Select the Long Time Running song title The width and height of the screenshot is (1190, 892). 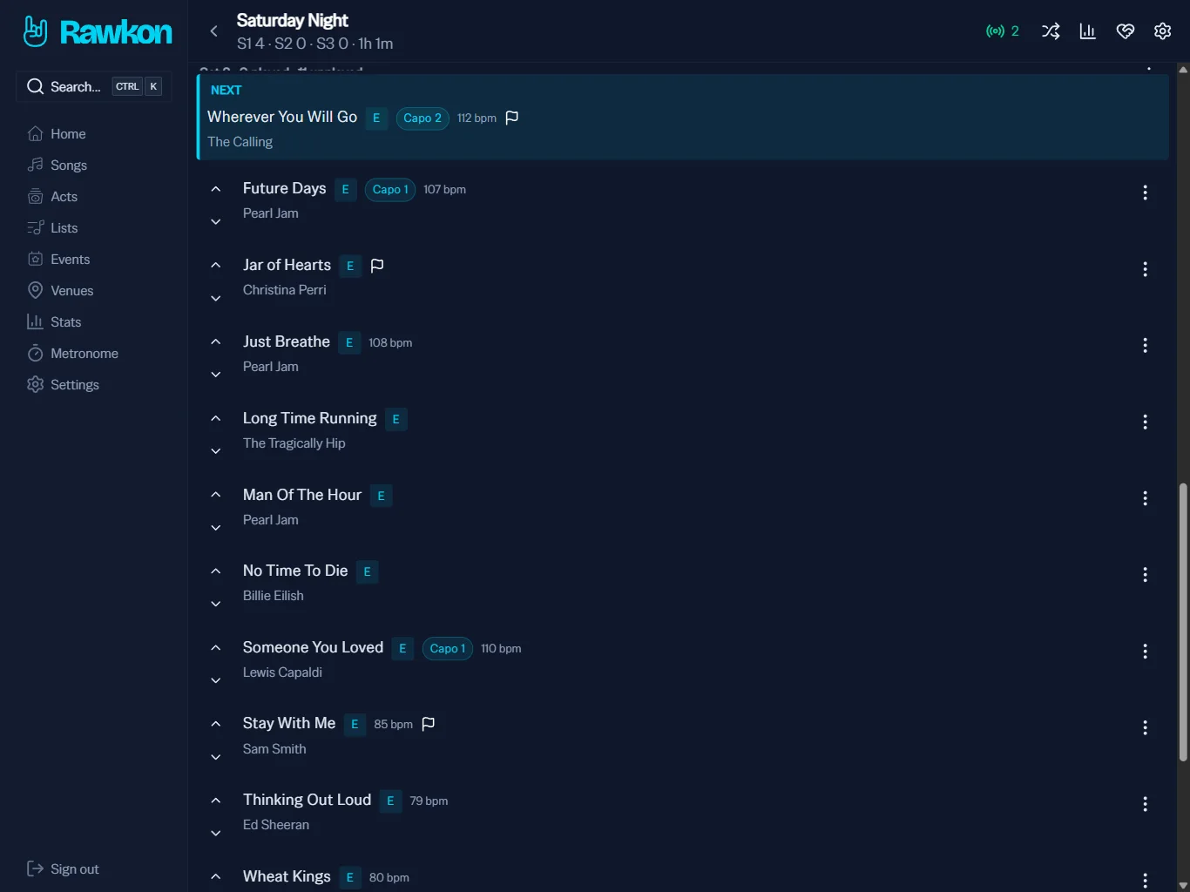click(x=310, y=418)
